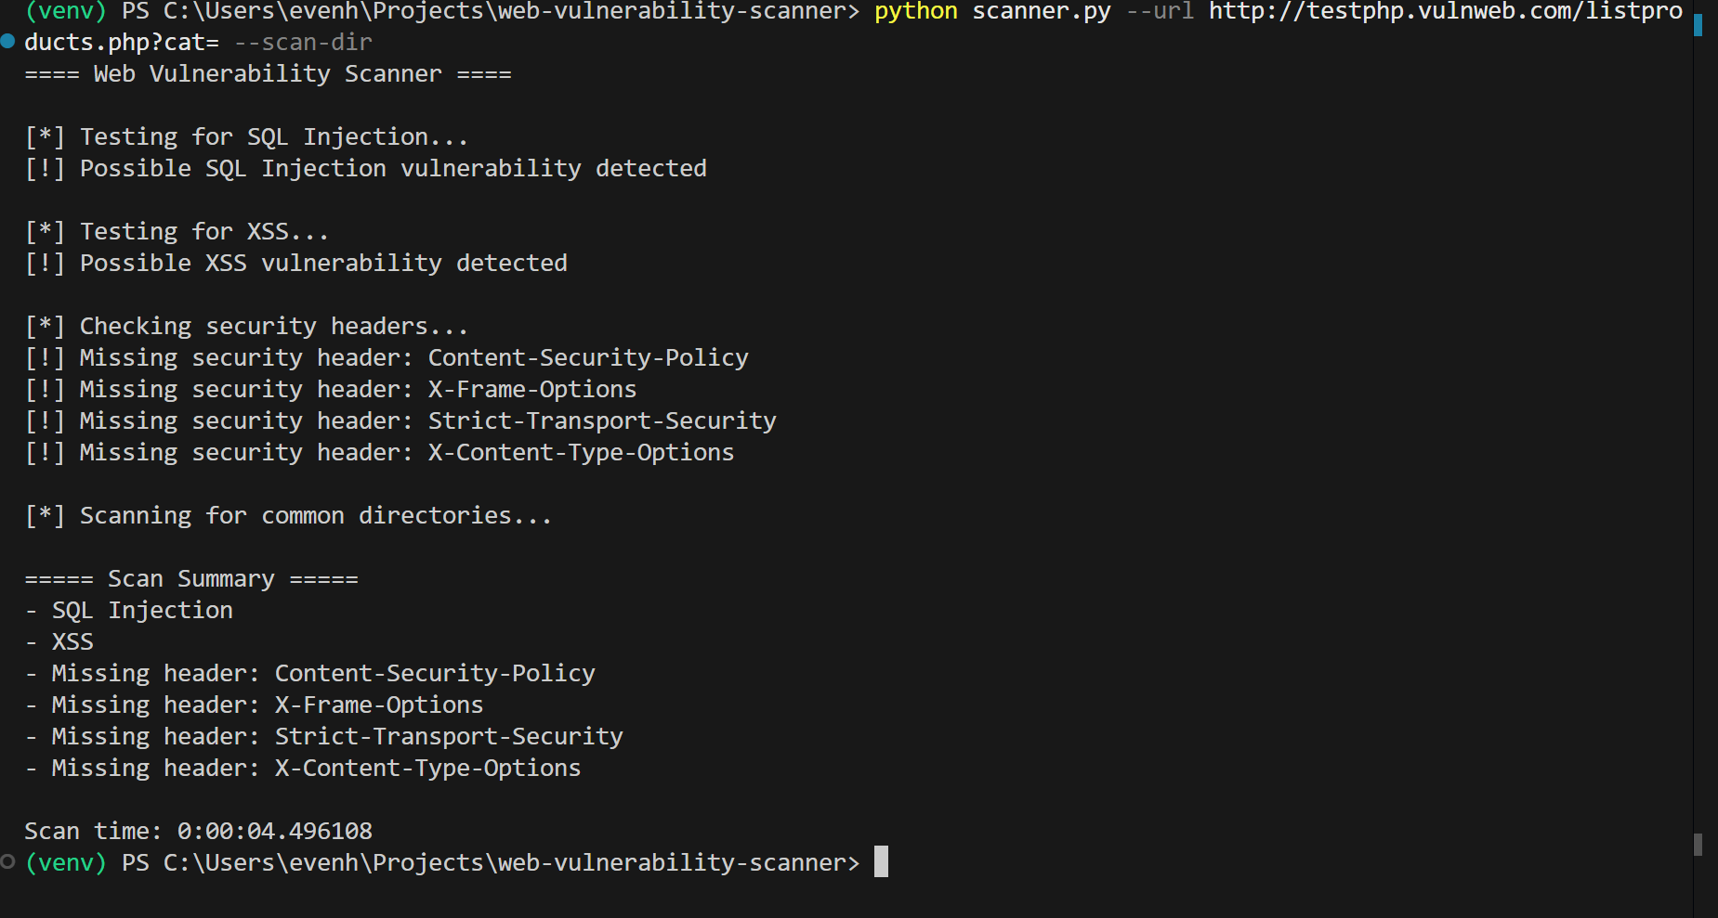Click the "- XSS" summary entry
Viewport: 1718px width, 918px height.
tap(72, 642)
